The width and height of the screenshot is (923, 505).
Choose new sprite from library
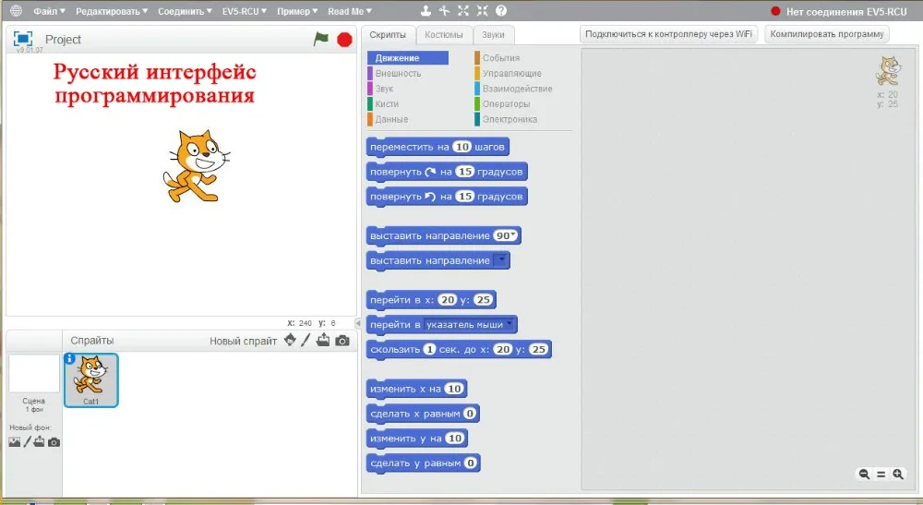tap(290, 340)
